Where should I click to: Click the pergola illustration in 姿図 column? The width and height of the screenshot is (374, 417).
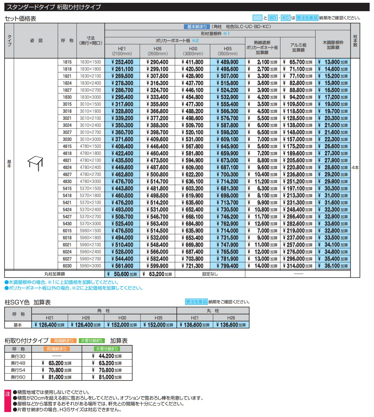[x=35, y=163]
